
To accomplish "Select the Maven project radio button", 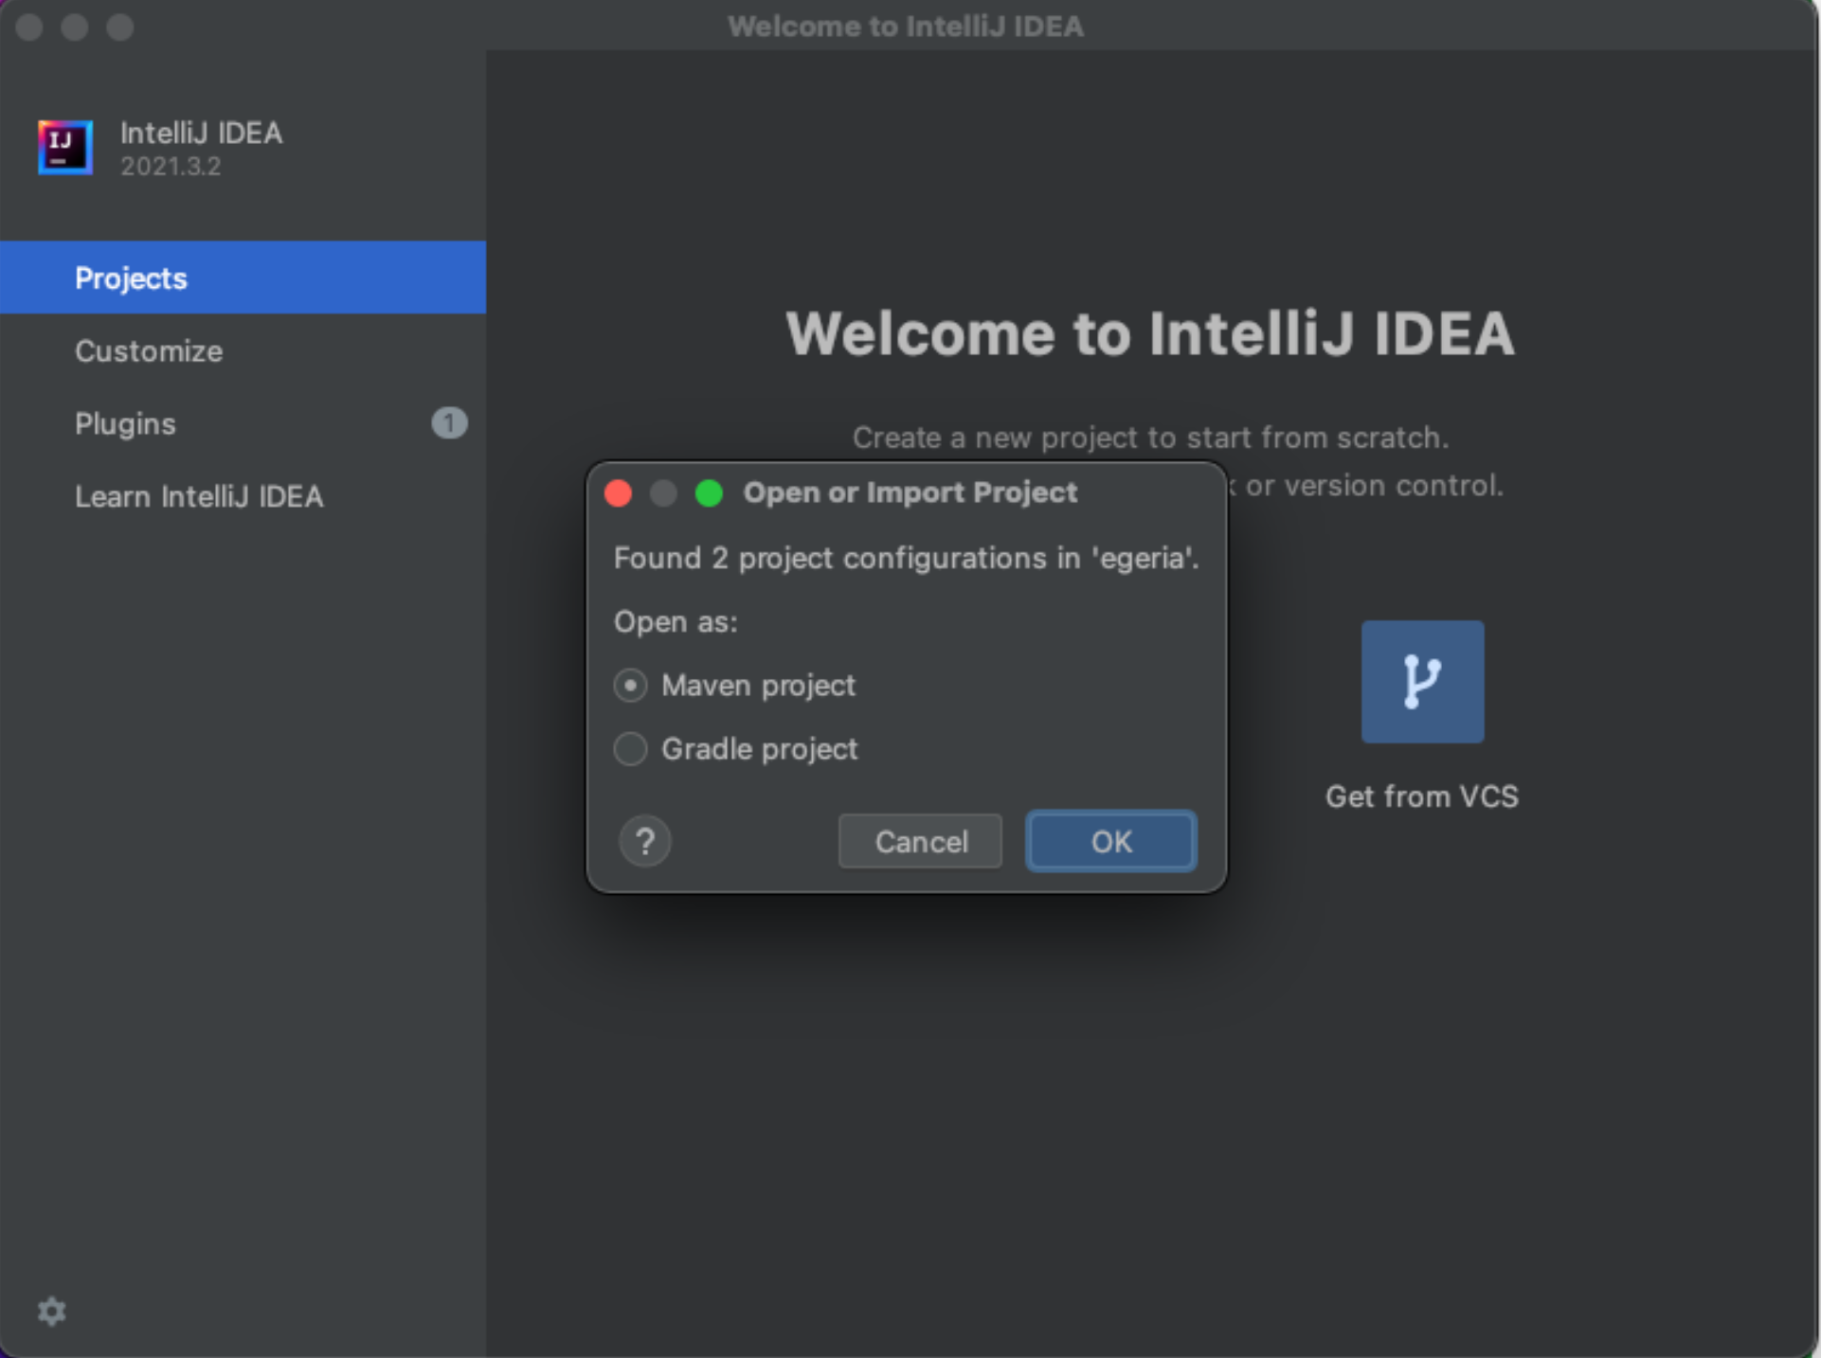I will coord(630,685).
